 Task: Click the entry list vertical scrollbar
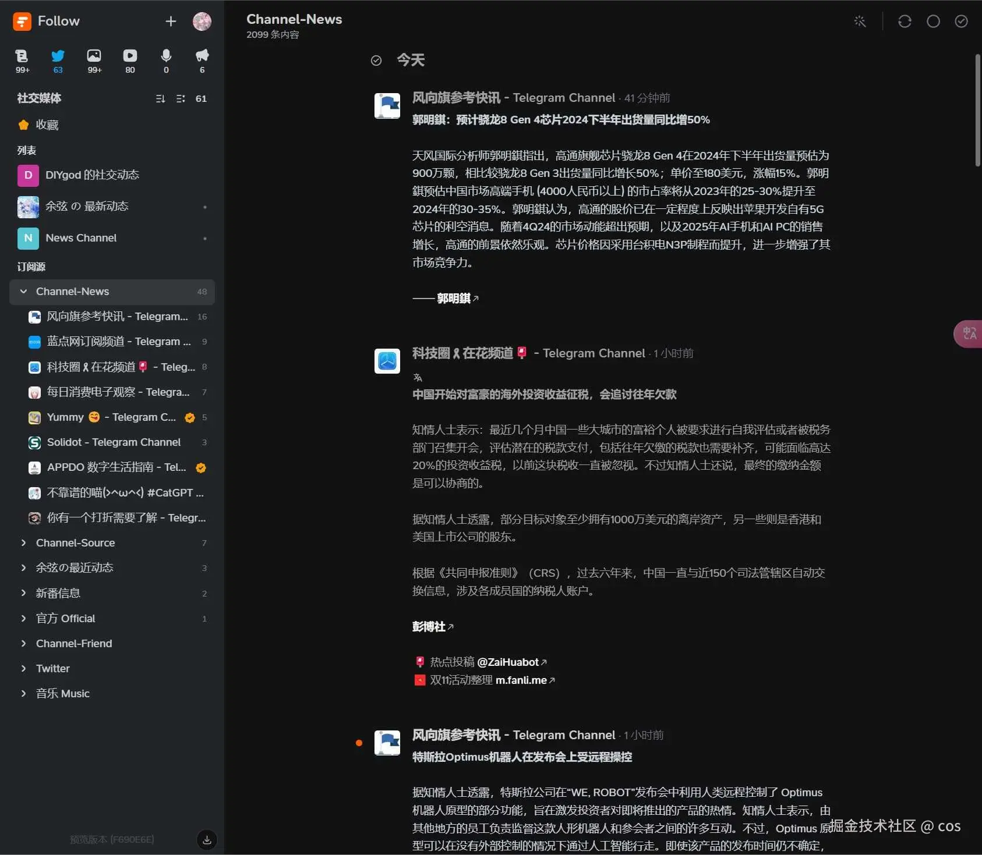978,111
